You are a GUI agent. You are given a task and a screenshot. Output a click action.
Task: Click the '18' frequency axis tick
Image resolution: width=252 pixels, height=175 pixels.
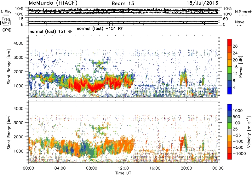pyautogui.click(x=21, y=19)
